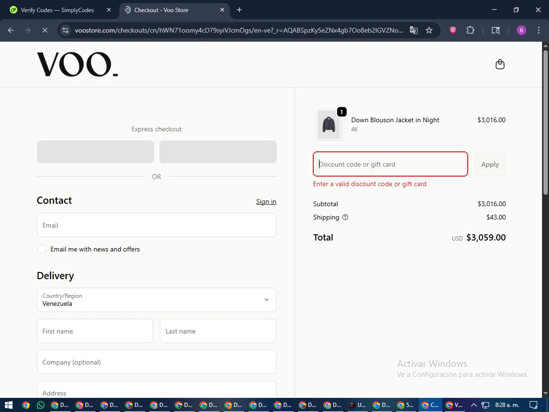Click the vertical scrollbar thumb

click(545, 123)
